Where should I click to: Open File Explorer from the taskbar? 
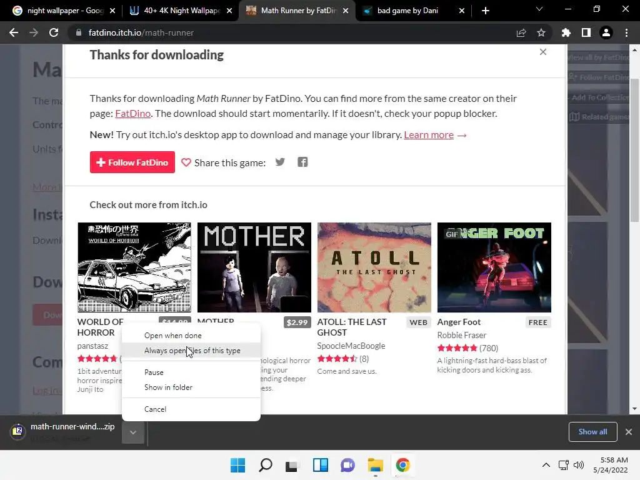(x=375, y=465)
